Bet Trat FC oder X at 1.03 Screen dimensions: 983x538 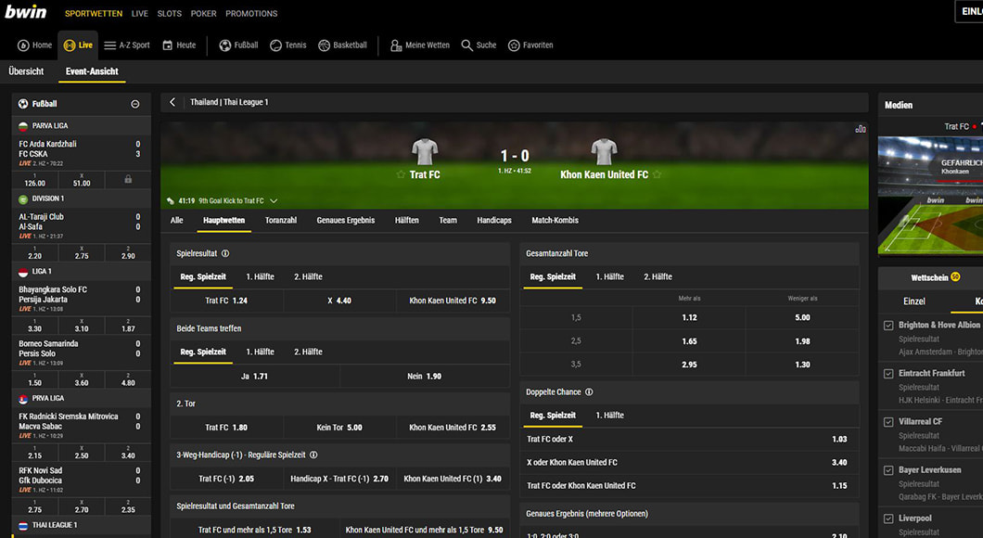click(x=689, y=440)
